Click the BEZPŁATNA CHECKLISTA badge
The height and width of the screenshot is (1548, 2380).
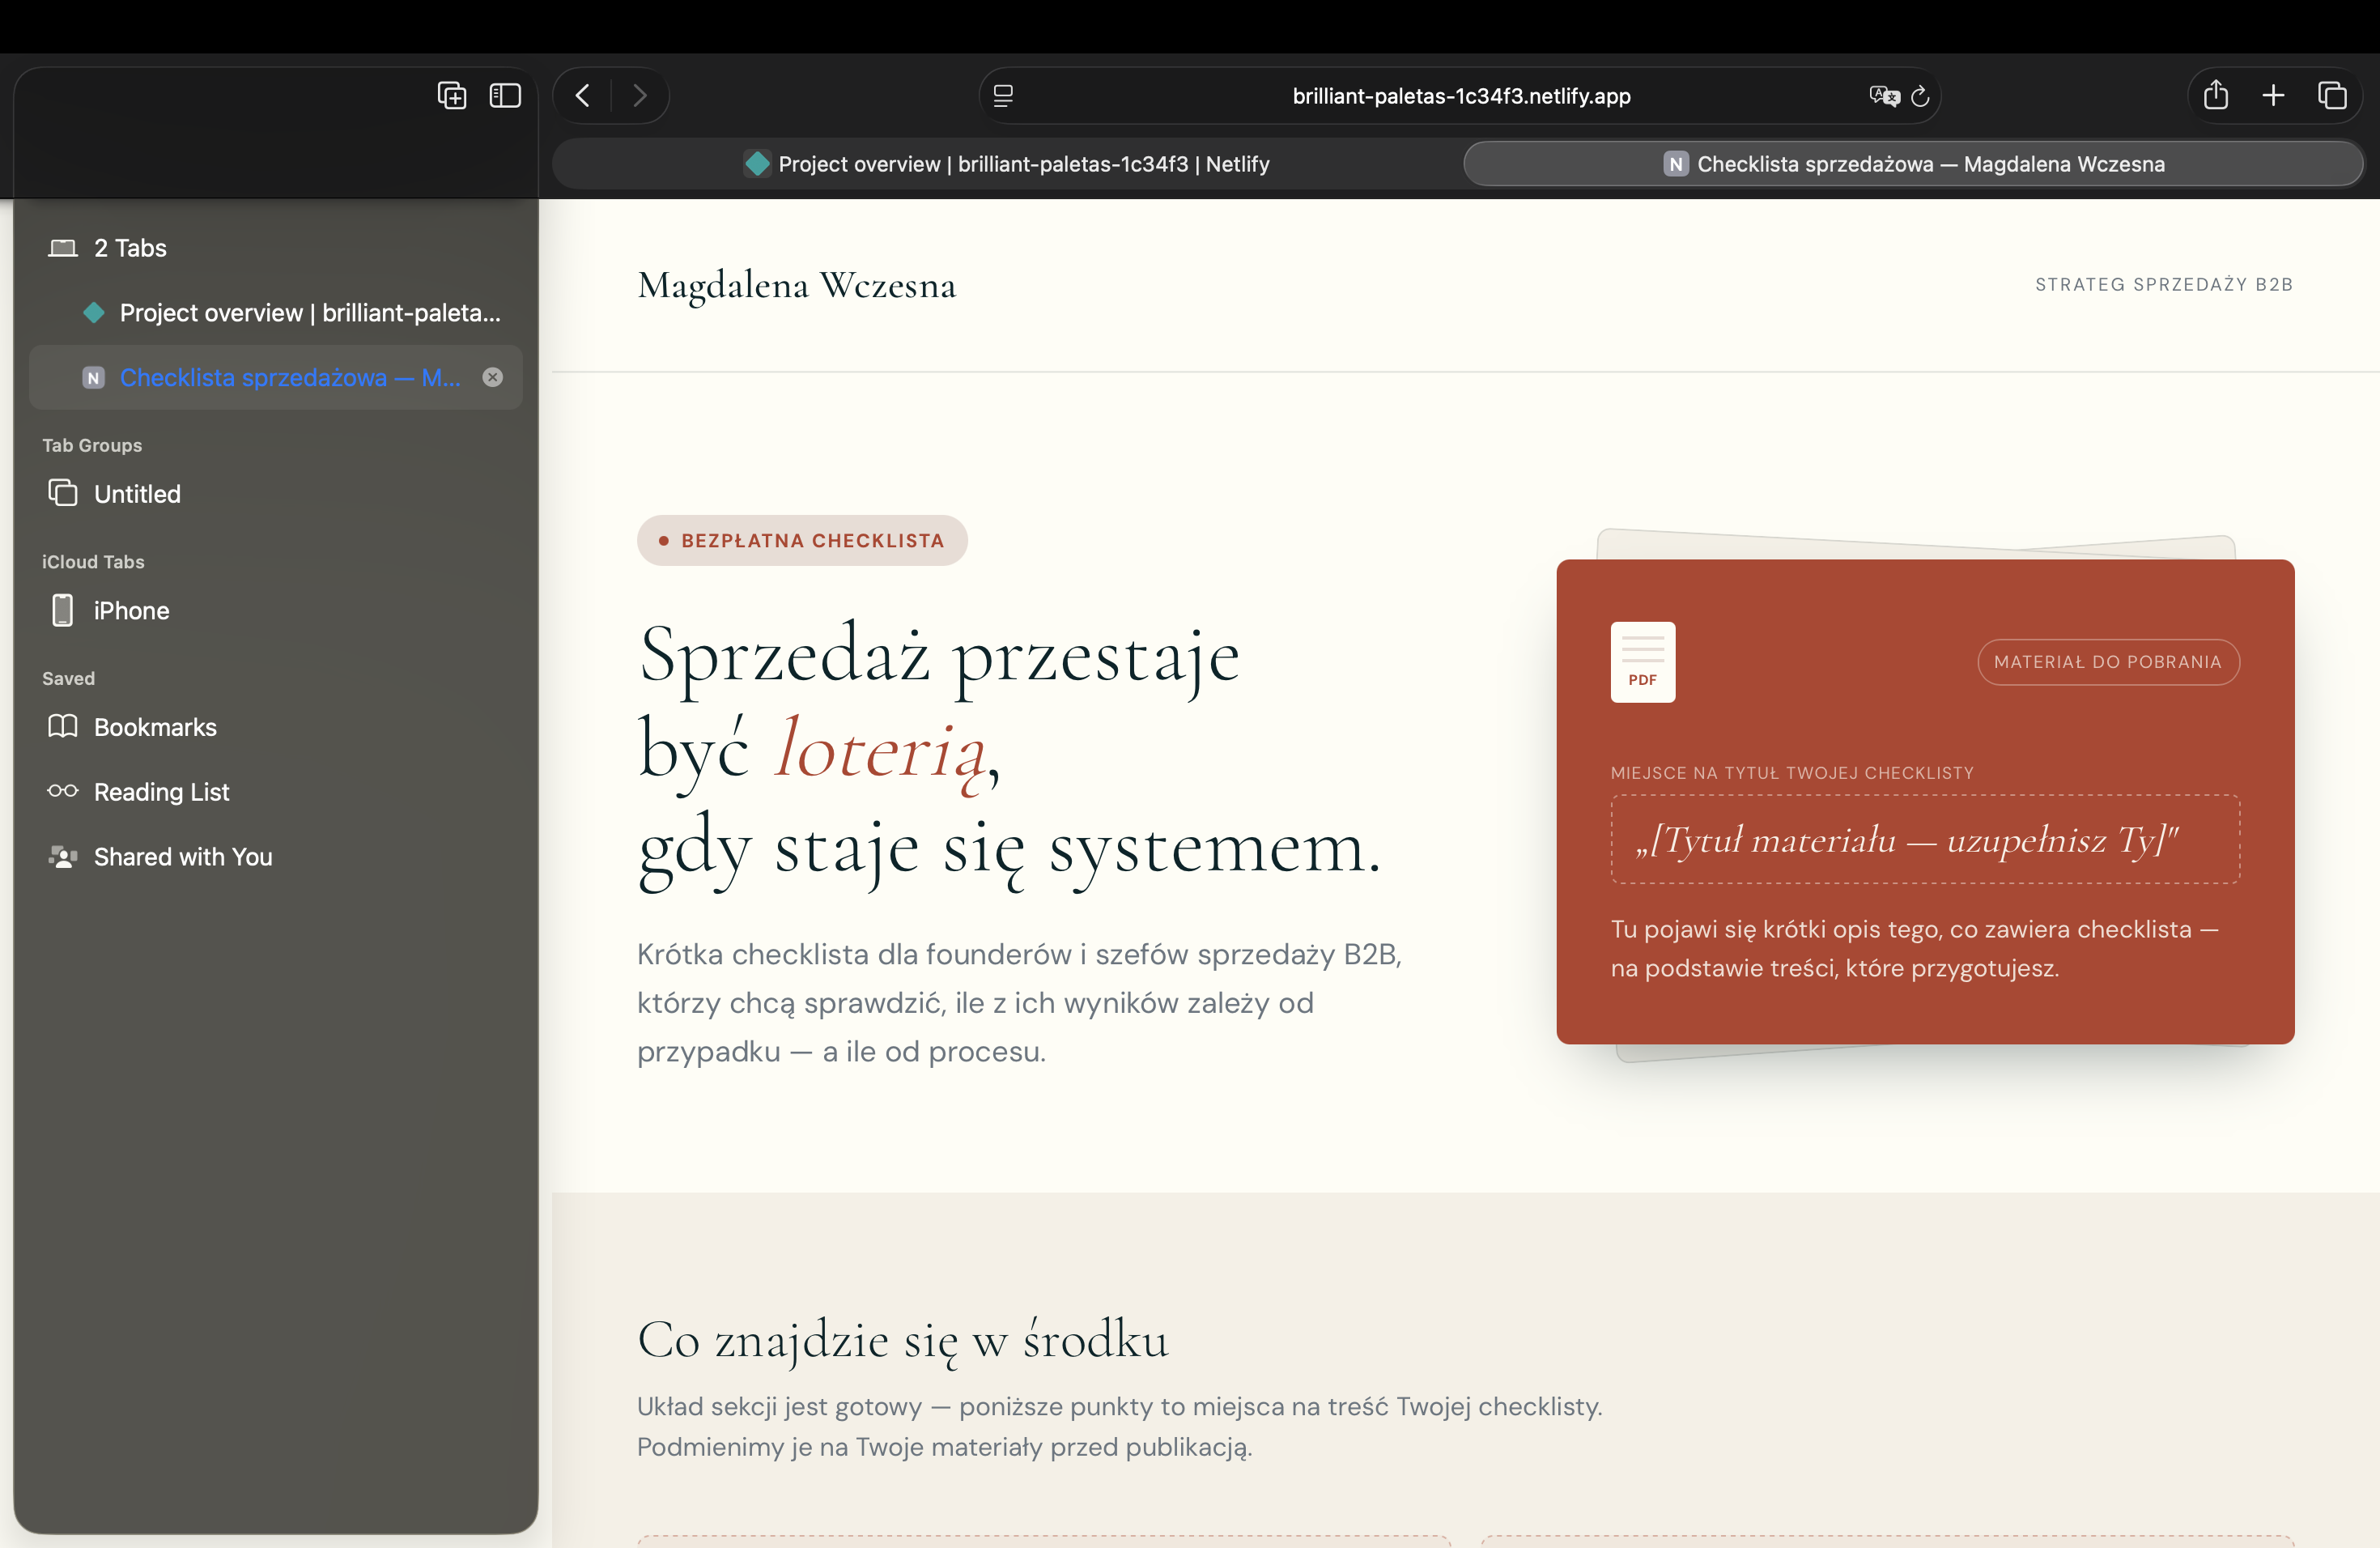[x=802, y=541]
